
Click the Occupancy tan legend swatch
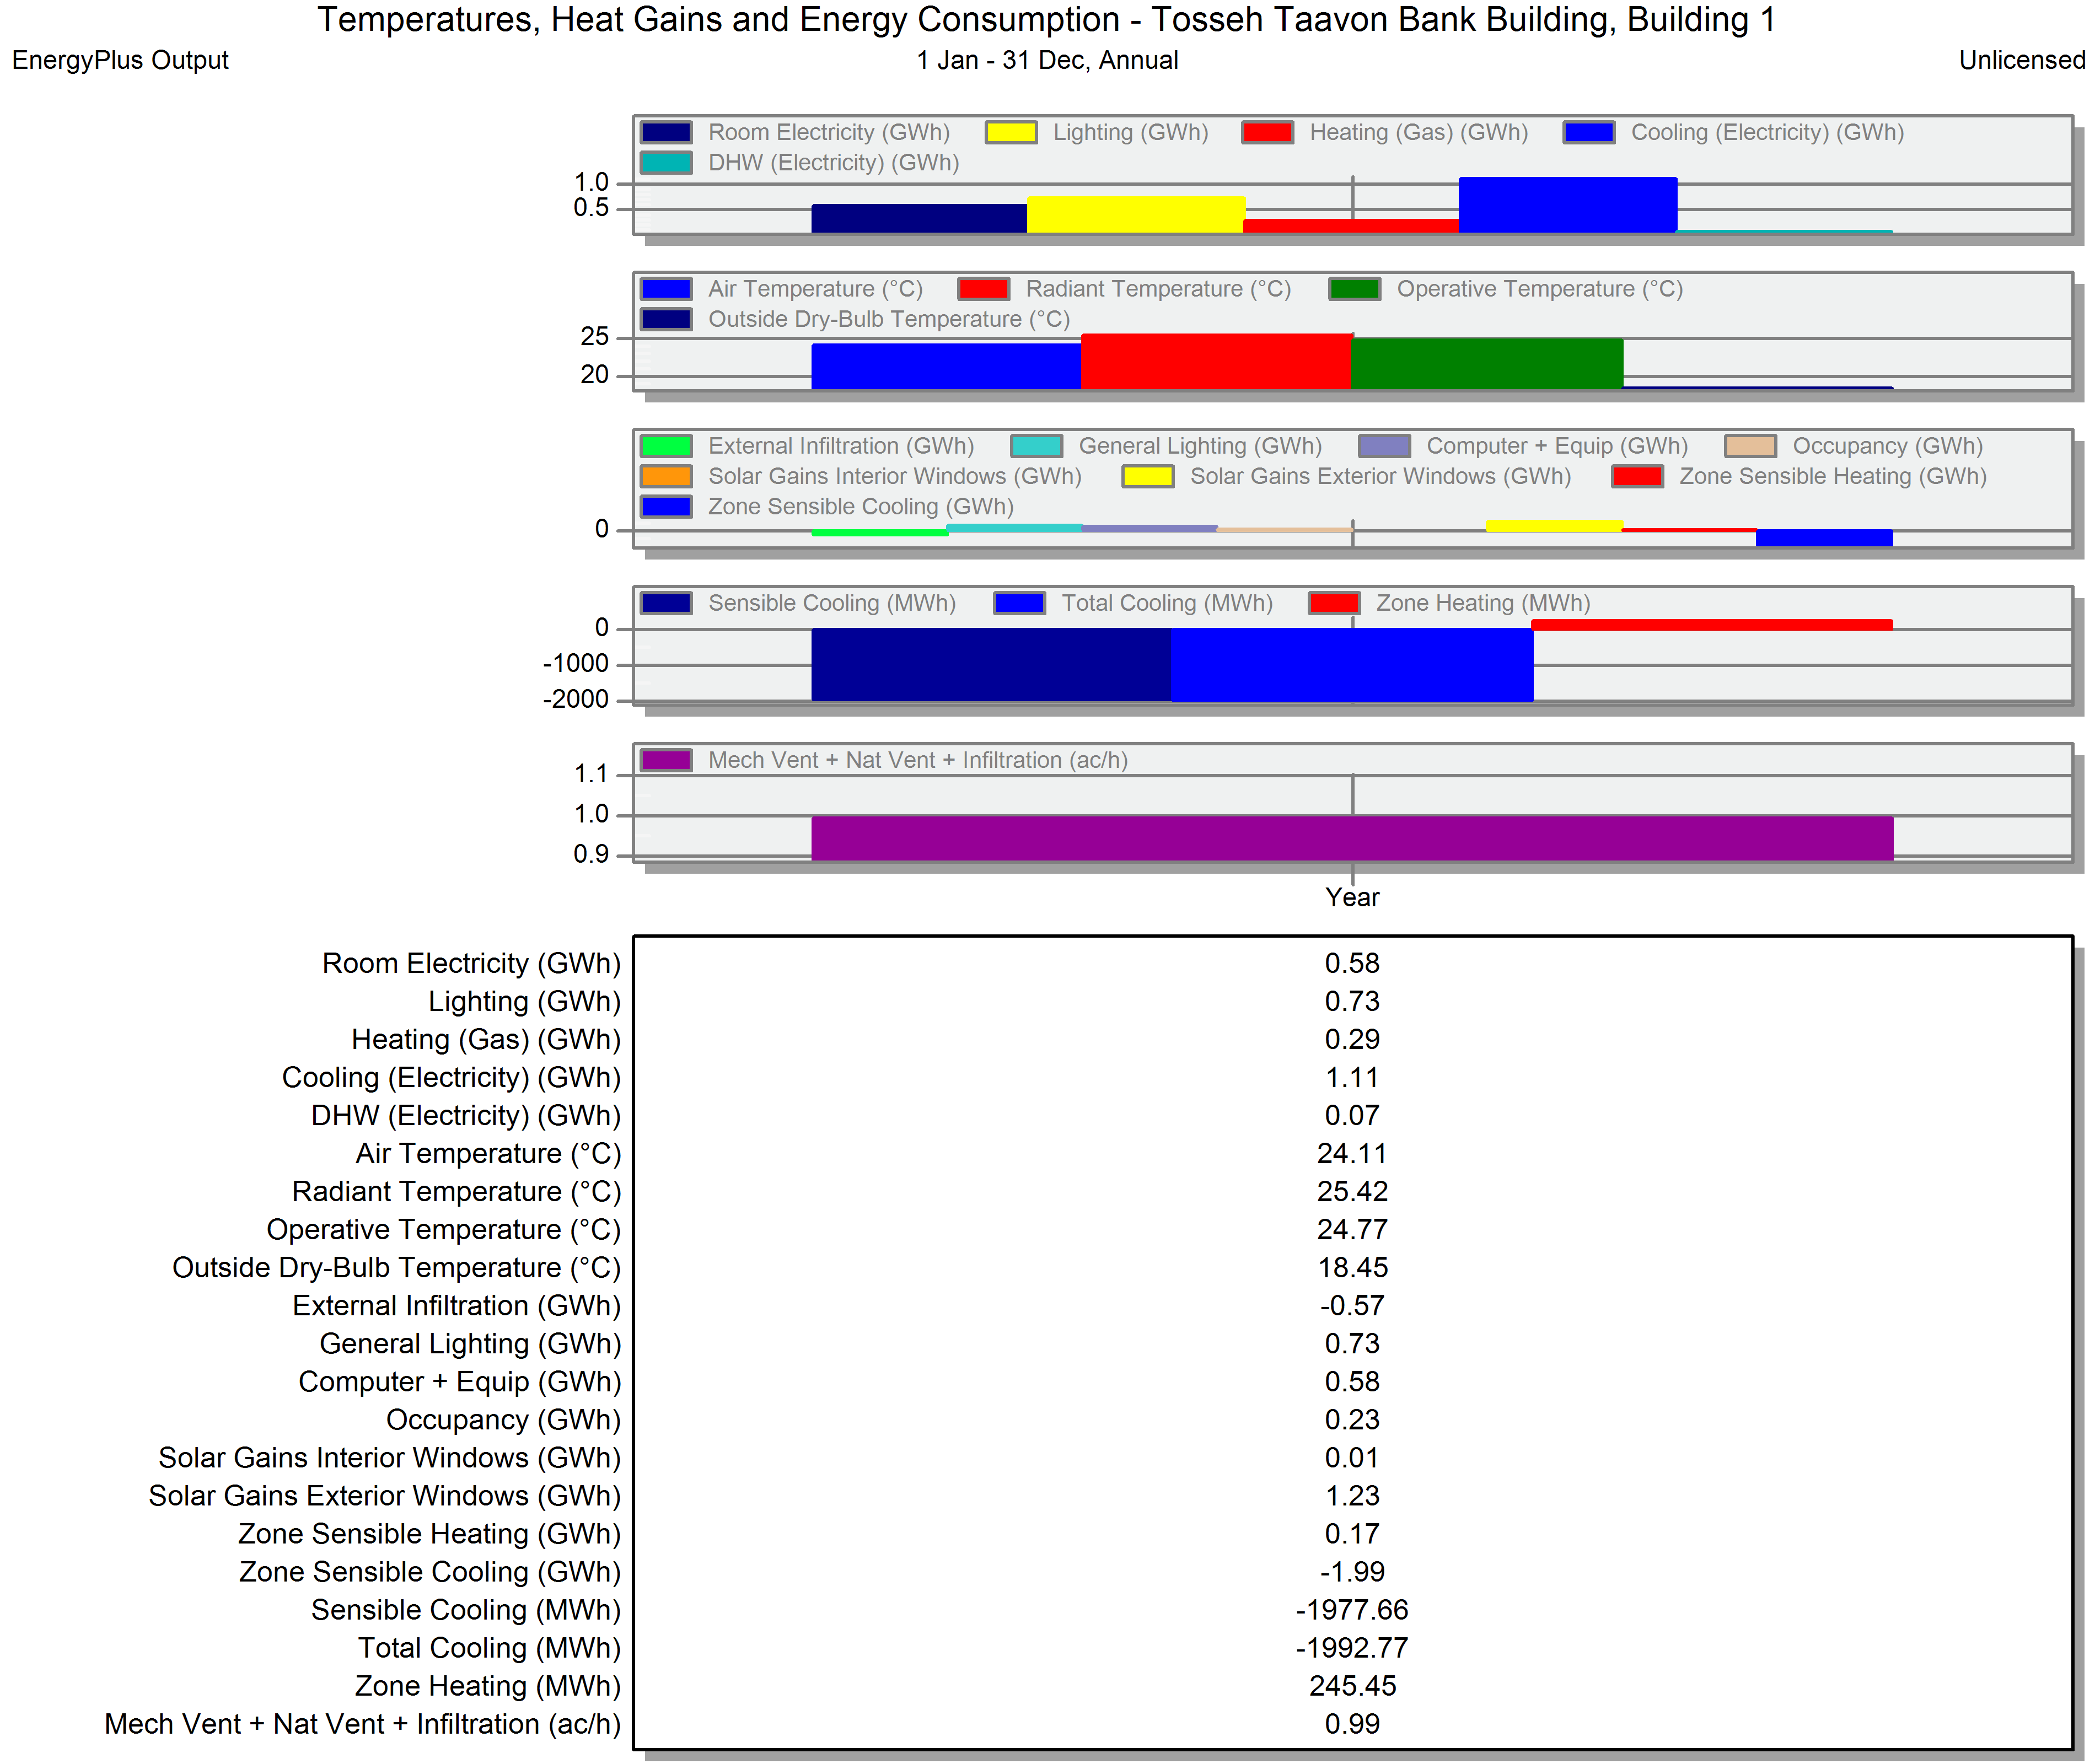[x=1751, y=446]
